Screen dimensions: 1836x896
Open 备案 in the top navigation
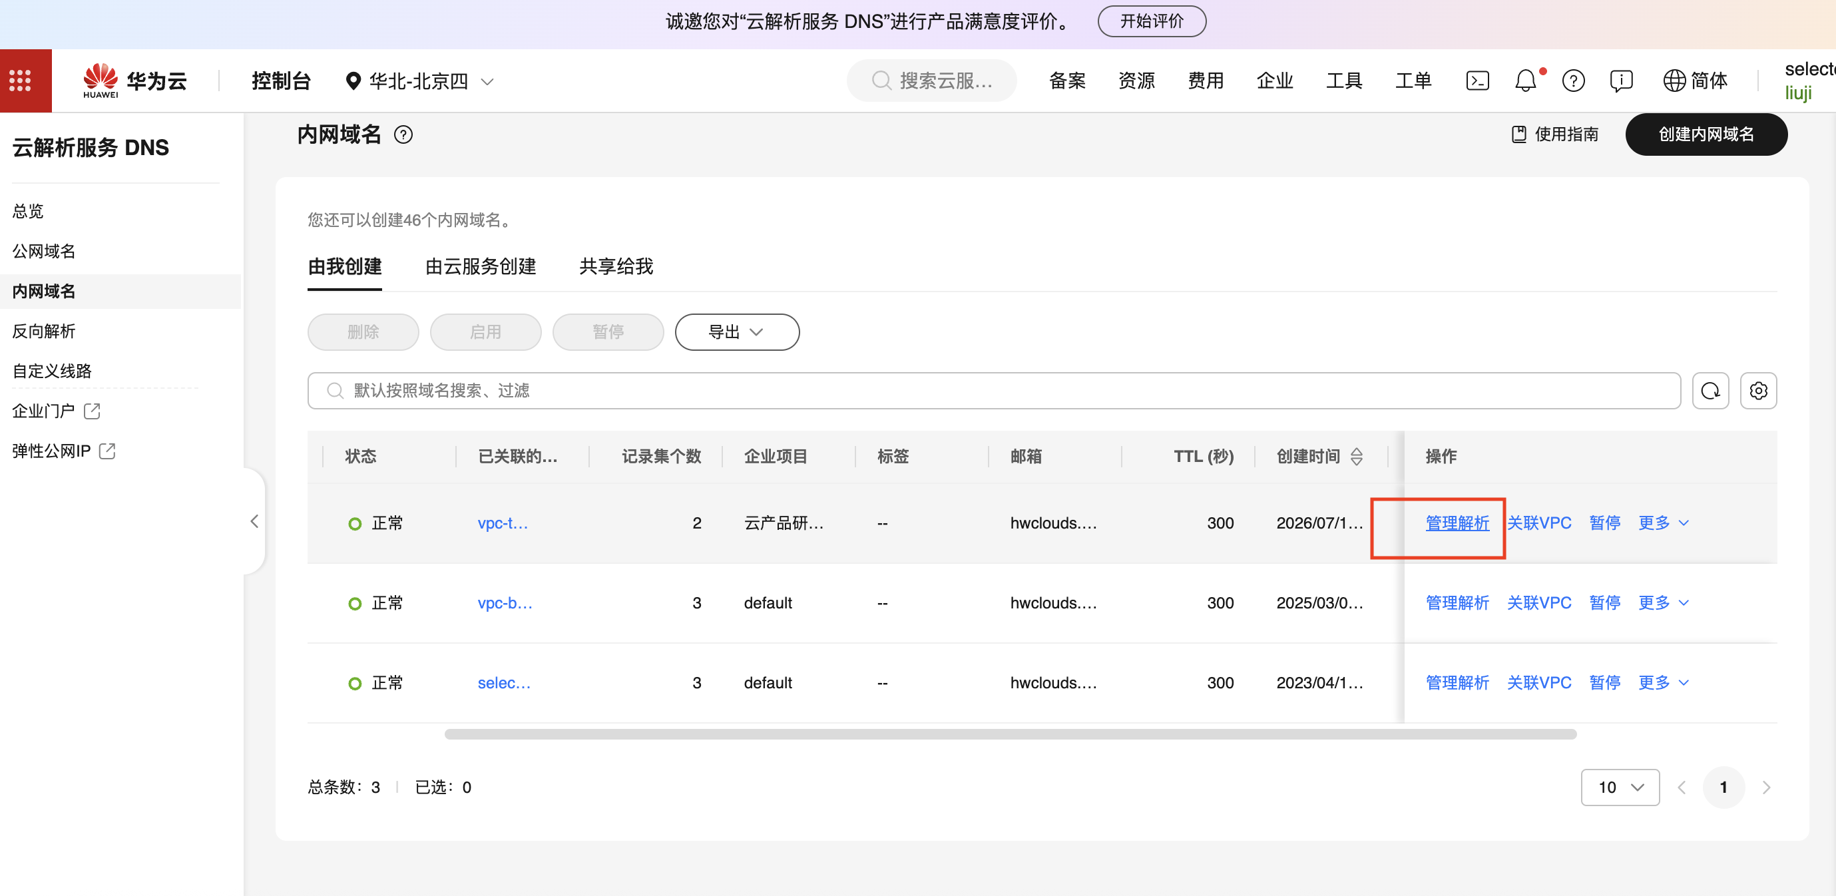coord(1067,81)
